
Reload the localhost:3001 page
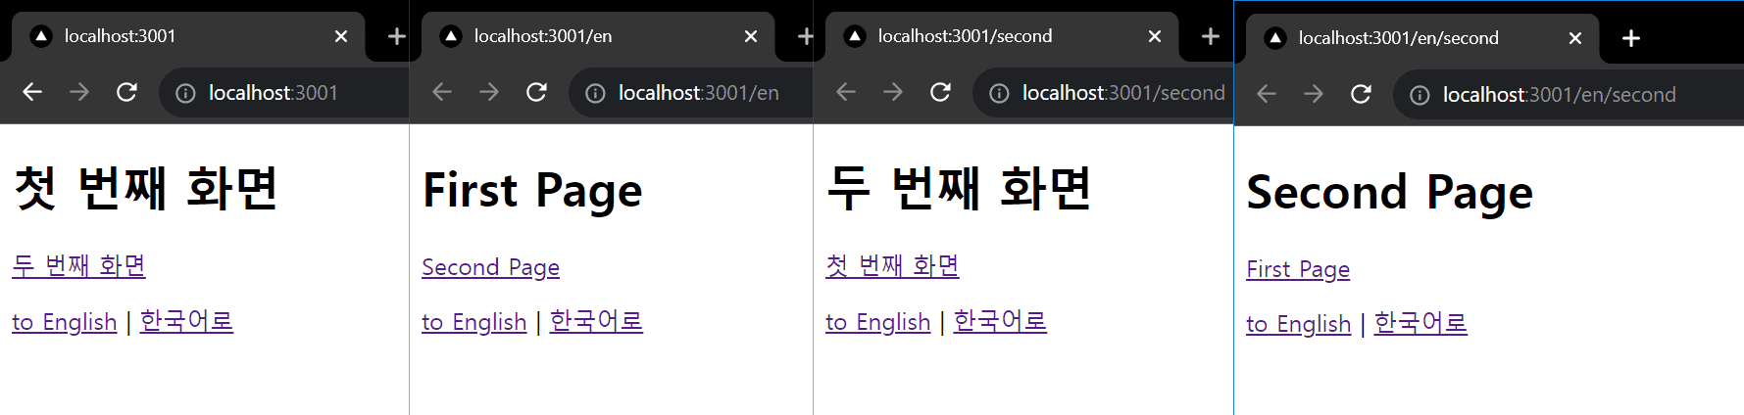[126, 92]
